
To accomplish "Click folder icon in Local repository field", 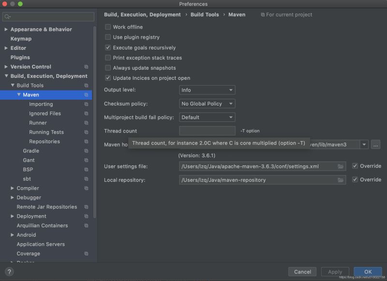I will pos(341,180).
